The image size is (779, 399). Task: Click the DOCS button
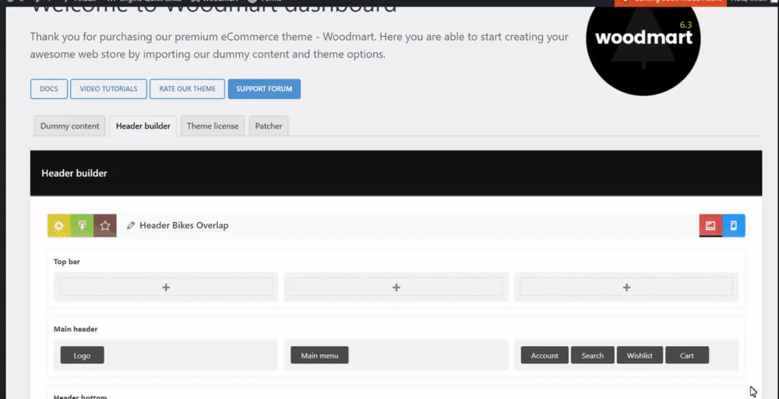(x=49, y=89)
